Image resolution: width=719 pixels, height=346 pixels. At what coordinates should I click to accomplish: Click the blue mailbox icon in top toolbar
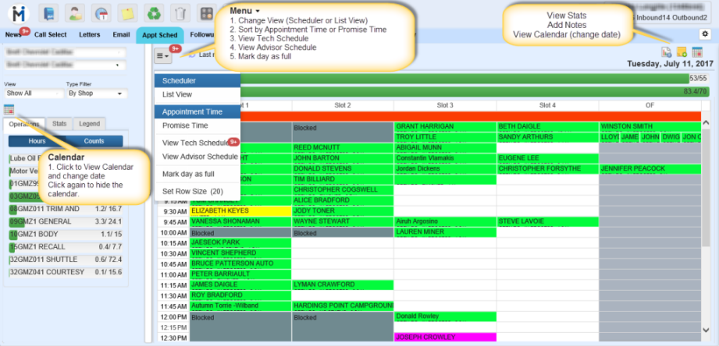click(50, 13)
